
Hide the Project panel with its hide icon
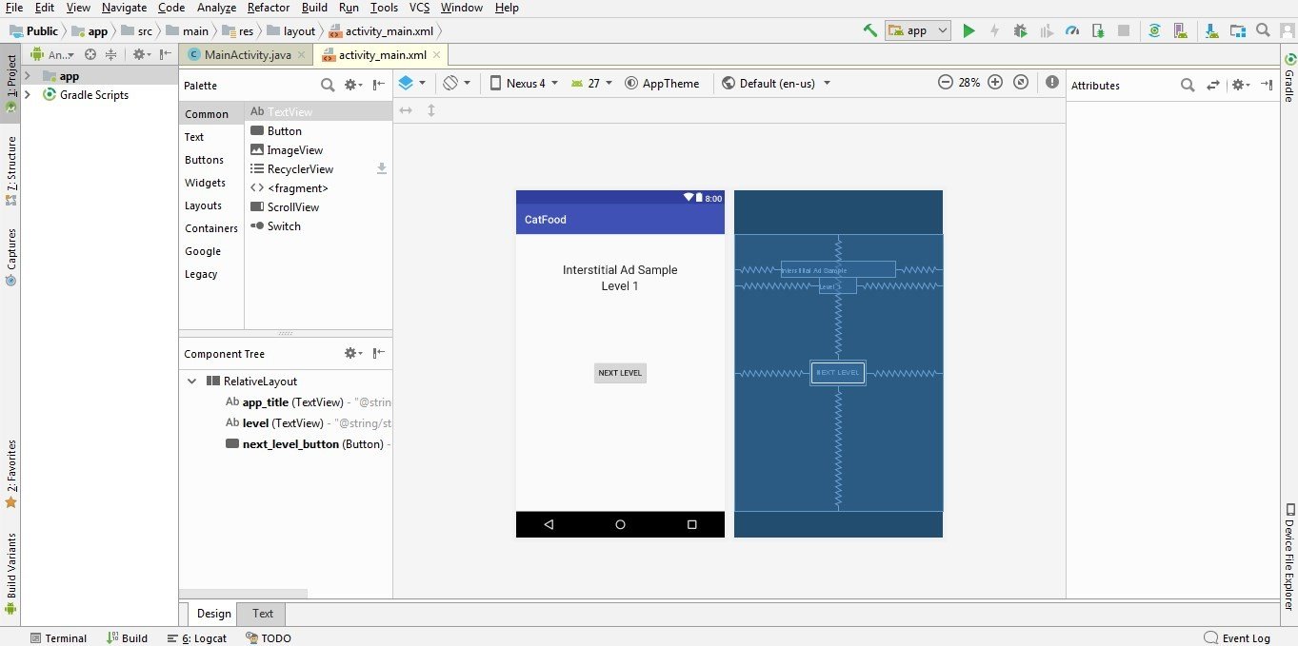pos(166,55)
